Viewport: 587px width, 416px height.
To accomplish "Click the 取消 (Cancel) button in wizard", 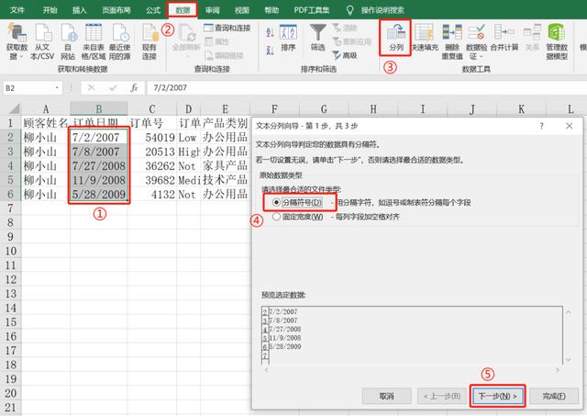I will 379,396.
